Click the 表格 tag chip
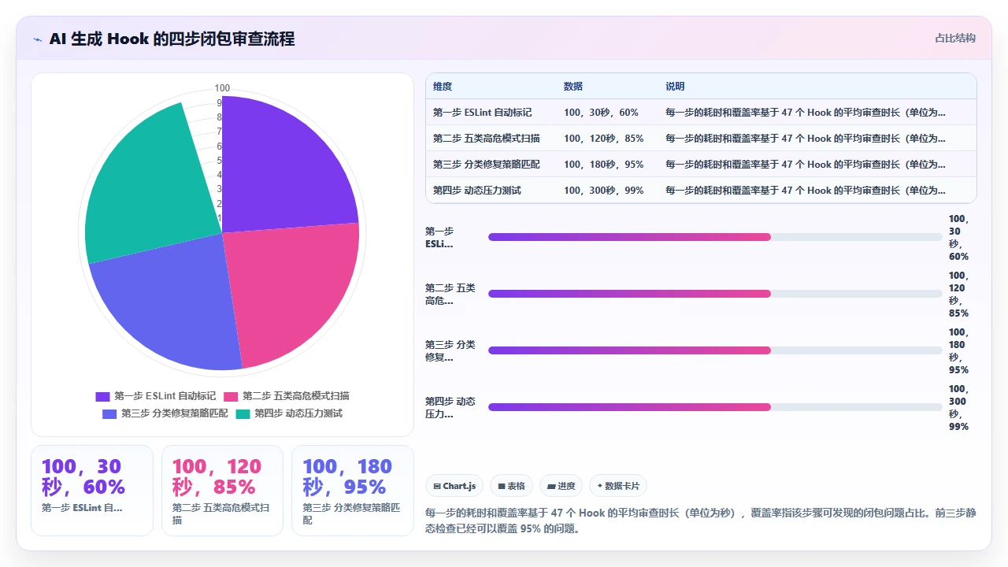 (512, 486)
